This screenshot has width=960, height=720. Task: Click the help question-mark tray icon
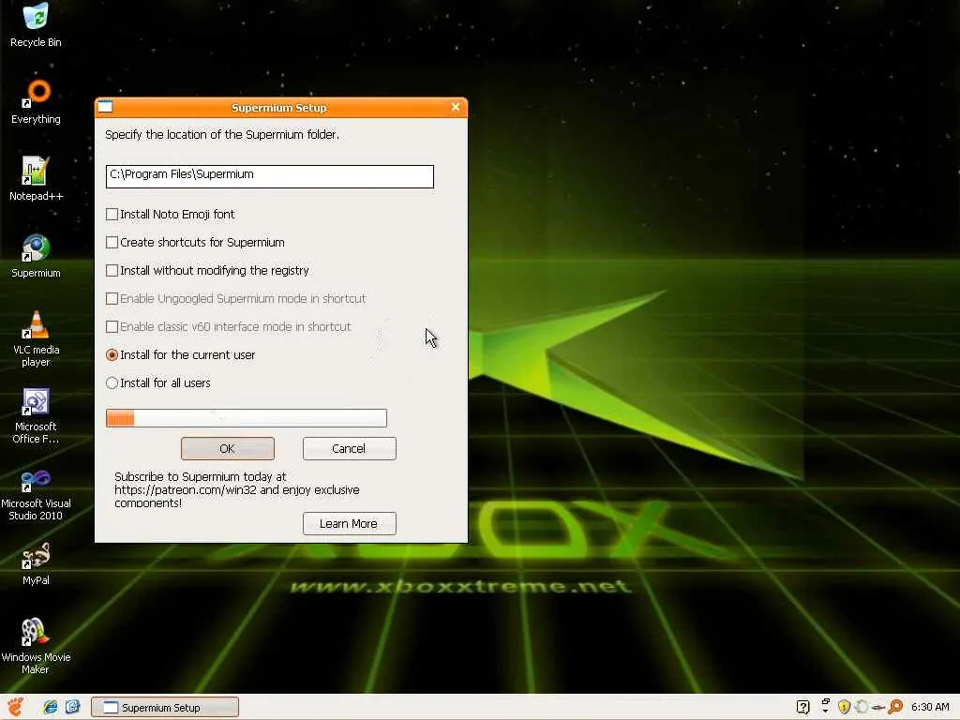coord(802,707)
